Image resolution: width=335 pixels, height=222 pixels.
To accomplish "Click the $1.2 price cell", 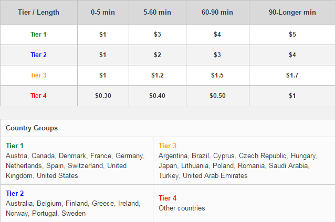I will pyautogui.click(x=158, y=75).
